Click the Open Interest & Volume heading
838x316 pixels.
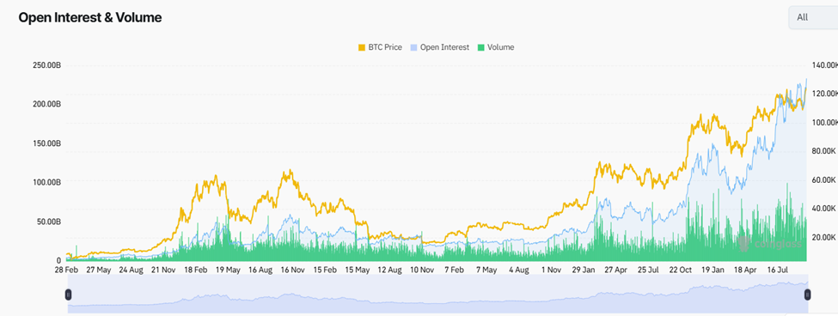pyautogui.click(x=89, y=18)
